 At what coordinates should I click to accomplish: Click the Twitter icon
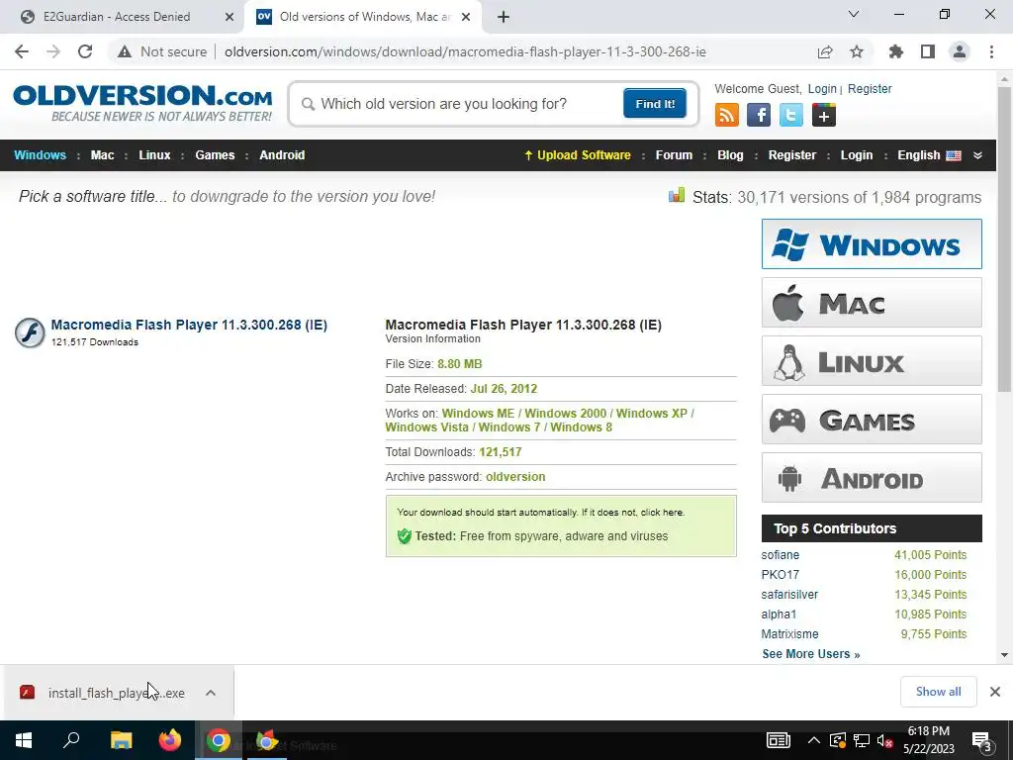click(x=790, y=115)
